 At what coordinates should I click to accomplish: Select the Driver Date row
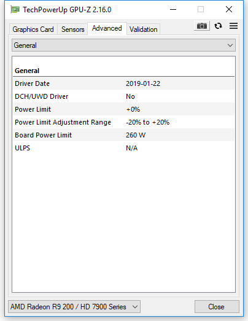point(123,83)
